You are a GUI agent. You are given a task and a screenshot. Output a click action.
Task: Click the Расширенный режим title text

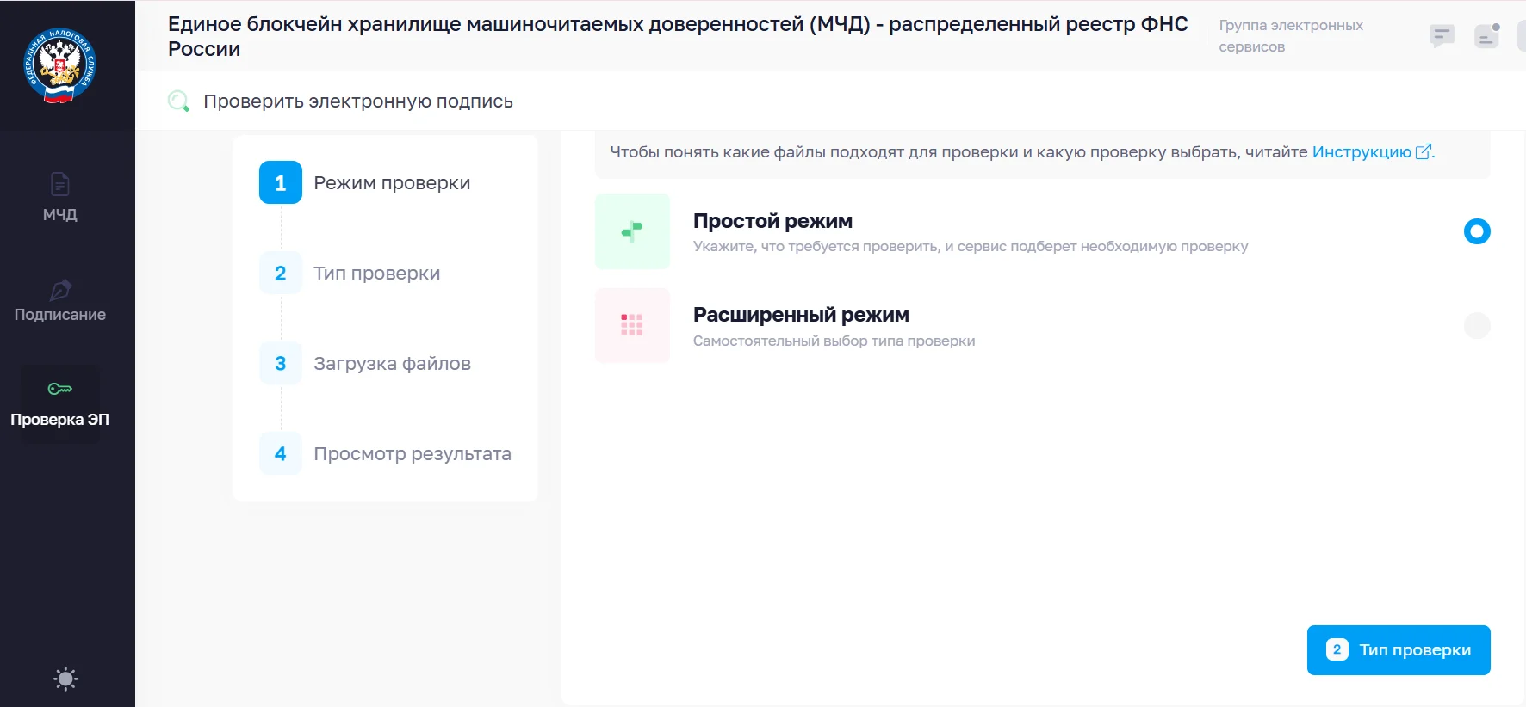[x=801, y=315]
